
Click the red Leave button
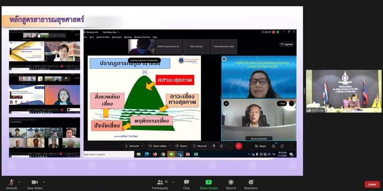(372, 184)
